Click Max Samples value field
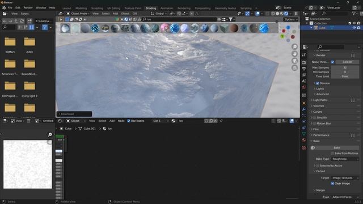This screenshot has width=363, height=204. (345, 67)
